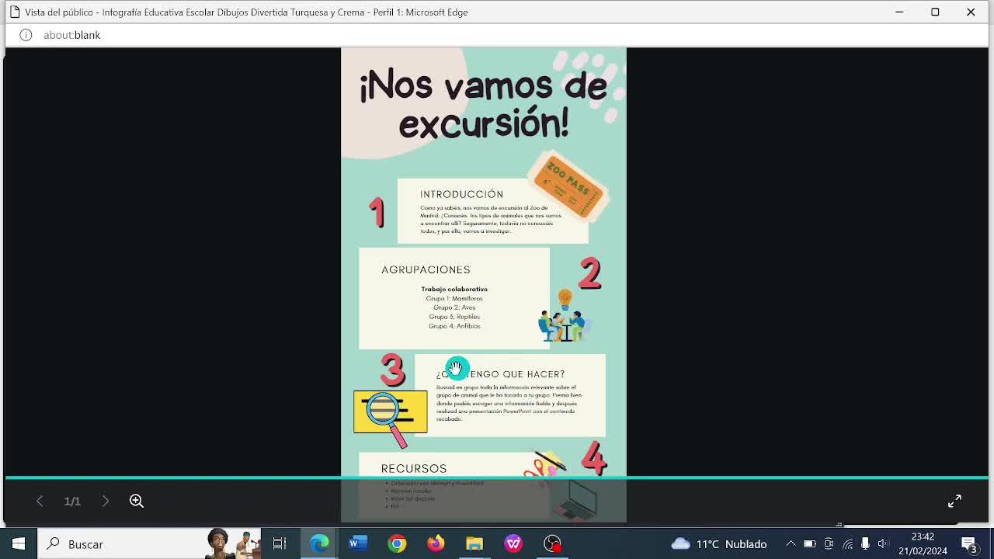Go to the previous page arrow

click(40, 501)
